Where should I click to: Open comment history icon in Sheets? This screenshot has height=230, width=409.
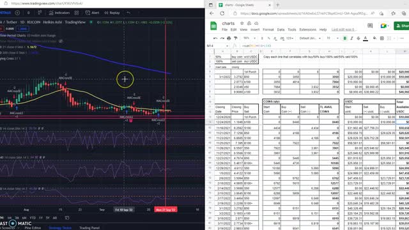[370, 26]
